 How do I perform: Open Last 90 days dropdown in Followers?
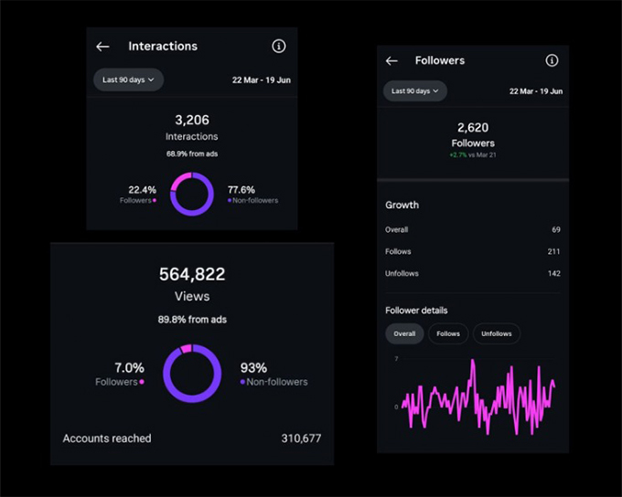click(x=415, y=91)
